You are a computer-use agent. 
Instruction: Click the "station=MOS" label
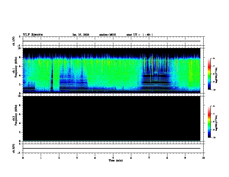point(108,35)
